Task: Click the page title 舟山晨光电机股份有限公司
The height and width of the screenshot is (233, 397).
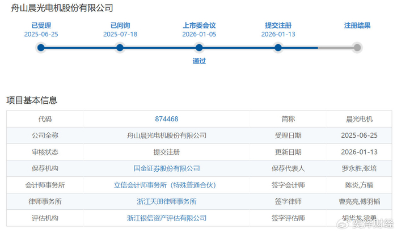Action: pyautogui.click(x=62, y=8)
